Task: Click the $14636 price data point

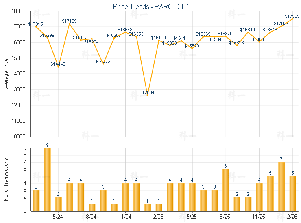Action: (103, 64)
